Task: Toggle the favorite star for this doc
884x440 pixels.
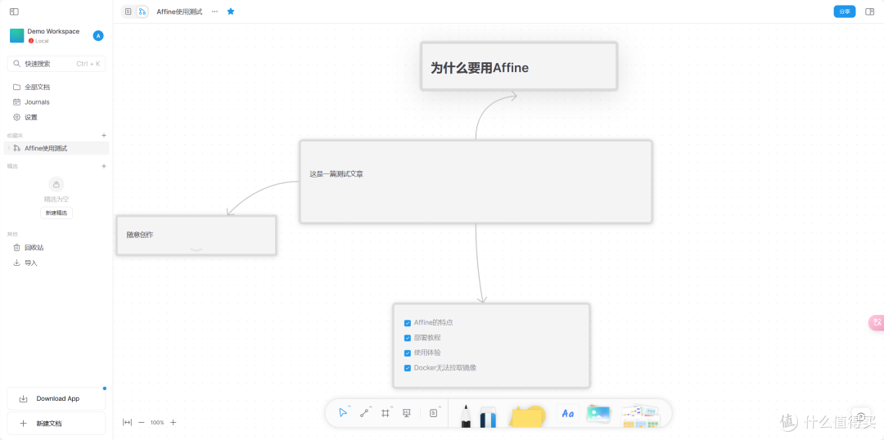Action: click(231, 11)
